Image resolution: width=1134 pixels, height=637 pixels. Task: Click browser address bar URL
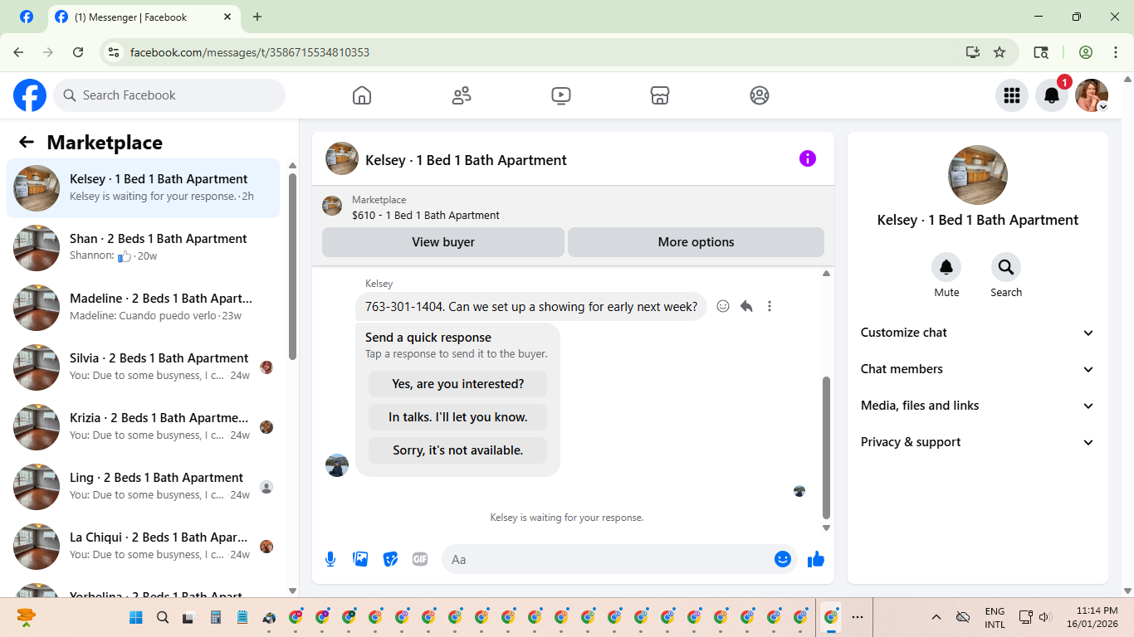250,52
